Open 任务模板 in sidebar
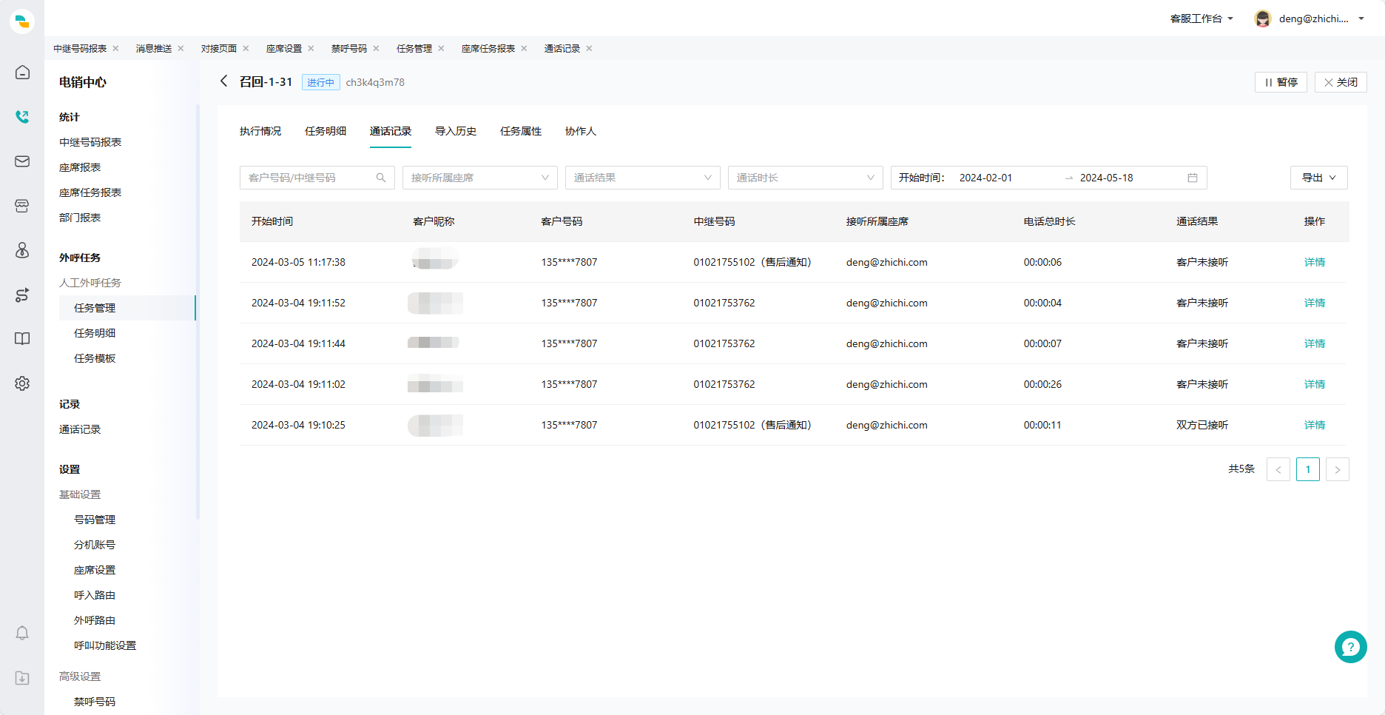The width and height of the screenshot is (1385, 715). (95, 358)
